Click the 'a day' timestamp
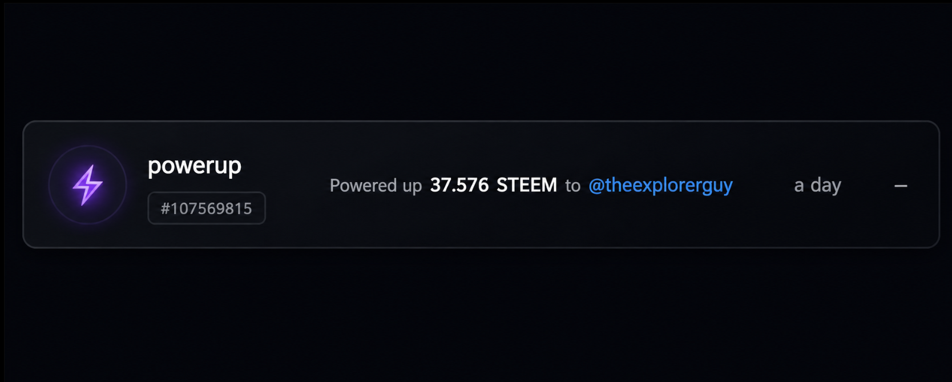Viewport: 952px width, 382px height. (817, 185)
